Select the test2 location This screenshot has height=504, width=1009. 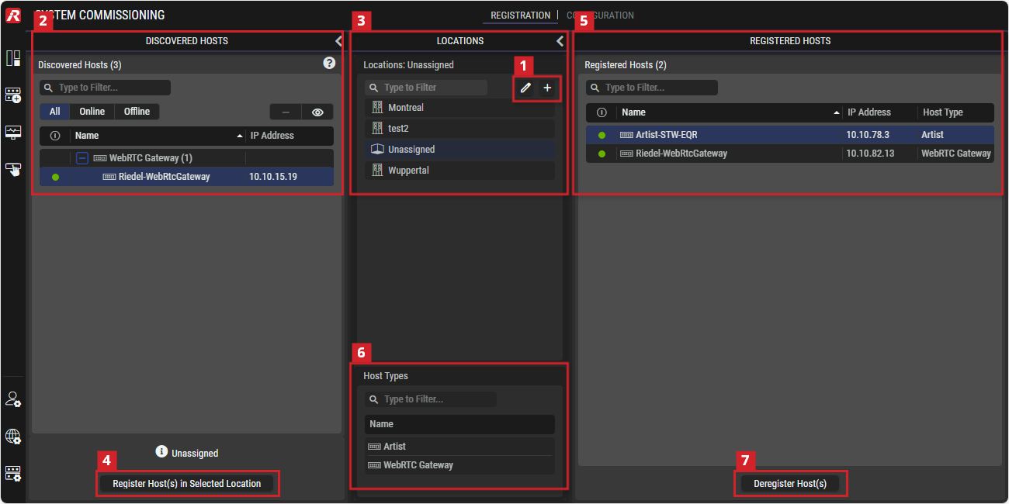pyautogui.click(x=460, y=128)
